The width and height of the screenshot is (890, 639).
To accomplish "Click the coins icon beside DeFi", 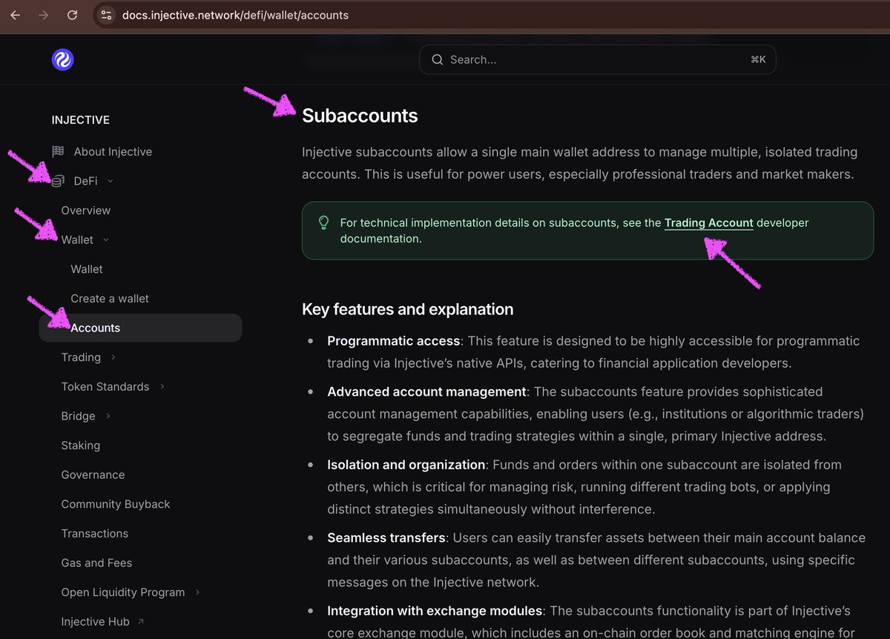I will pyautogui.click(x=58, y=181).
